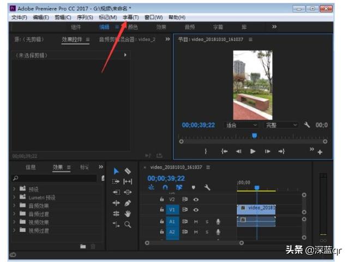Click the timeline timecode 00;00;39;22
Image resolution: width=349 pixels, height=262 pixels.
click(x=166, y=178)
